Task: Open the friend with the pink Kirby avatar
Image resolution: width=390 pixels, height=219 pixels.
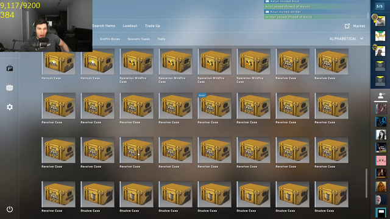Action: (x=381, y=161)
